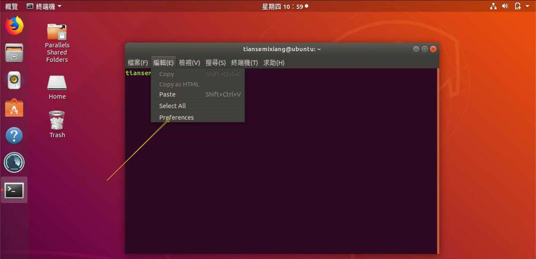Viewport: 536px width, 259px height.
Task: Open the Home desktop icon
Action: tap(57, 87)
